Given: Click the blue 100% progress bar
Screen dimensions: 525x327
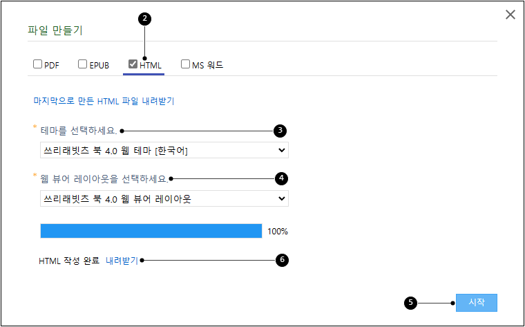Looking at the screenshot, I should click(x=151, y=231).
